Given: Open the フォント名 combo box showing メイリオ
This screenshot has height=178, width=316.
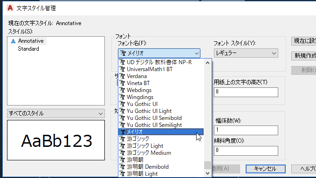Looking at the screenshot, I should [159, 53].
